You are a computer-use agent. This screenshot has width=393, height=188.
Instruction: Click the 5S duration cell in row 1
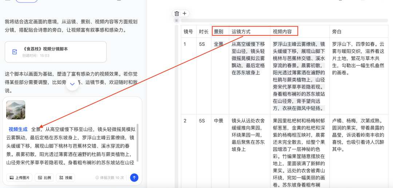(204, 75)
